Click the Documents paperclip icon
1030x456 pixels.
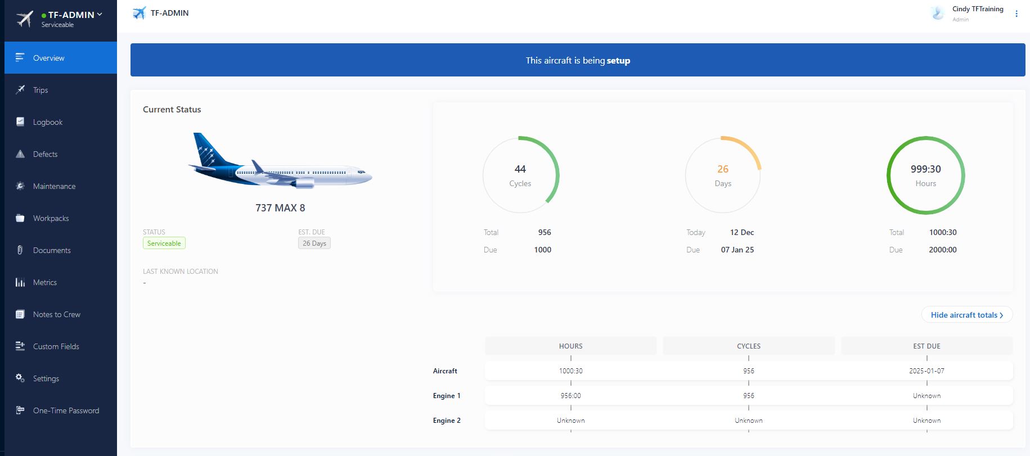(20, 250)
